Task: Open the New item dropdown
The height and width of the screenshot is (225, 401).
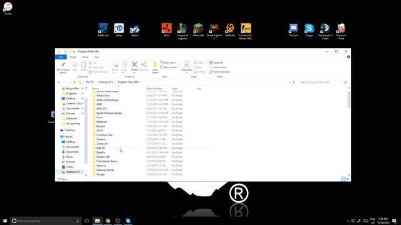Action: point(169,62)
